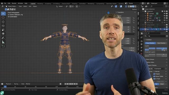Jump to the timeline start

click(x=65, y=84)
